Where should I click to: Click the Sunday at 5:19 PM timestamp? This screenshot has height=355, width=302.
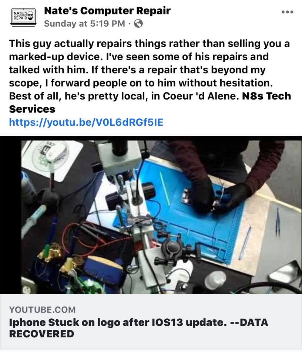(84, 24)
